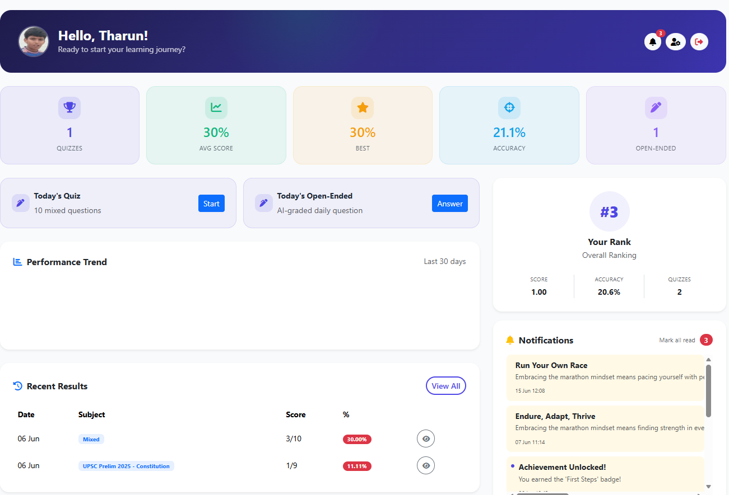This screenshot has height=495, width=729.
Task: Click the Hello, Tharun! greeting
Action: click(x=103, y=36)
